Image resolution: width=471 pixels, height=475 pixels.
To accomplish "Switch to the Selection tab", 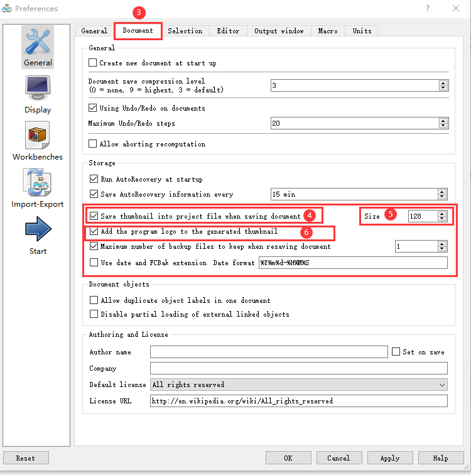I will [185, 31].
